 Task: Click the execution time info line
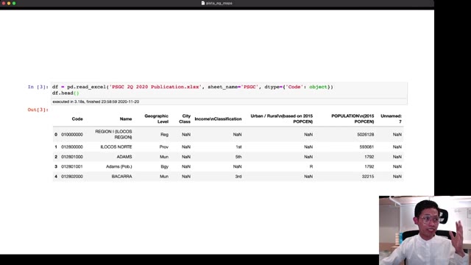coord(96,102)
